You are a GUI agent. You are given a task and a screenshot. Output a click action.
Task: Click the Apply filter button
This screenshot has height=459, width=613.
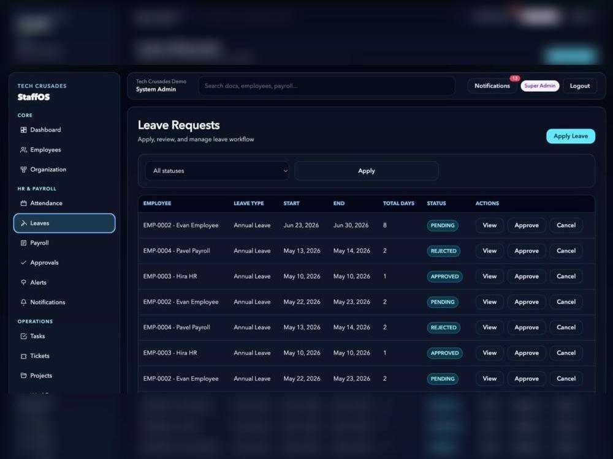point(367,171)
